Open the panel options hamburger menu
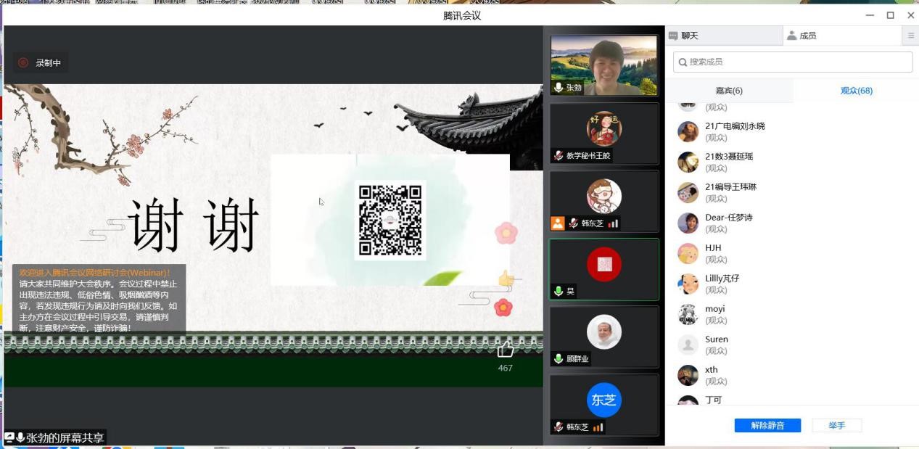Viewport: 919px width, 449px height. pyautogui.click(x=911, y=36)
